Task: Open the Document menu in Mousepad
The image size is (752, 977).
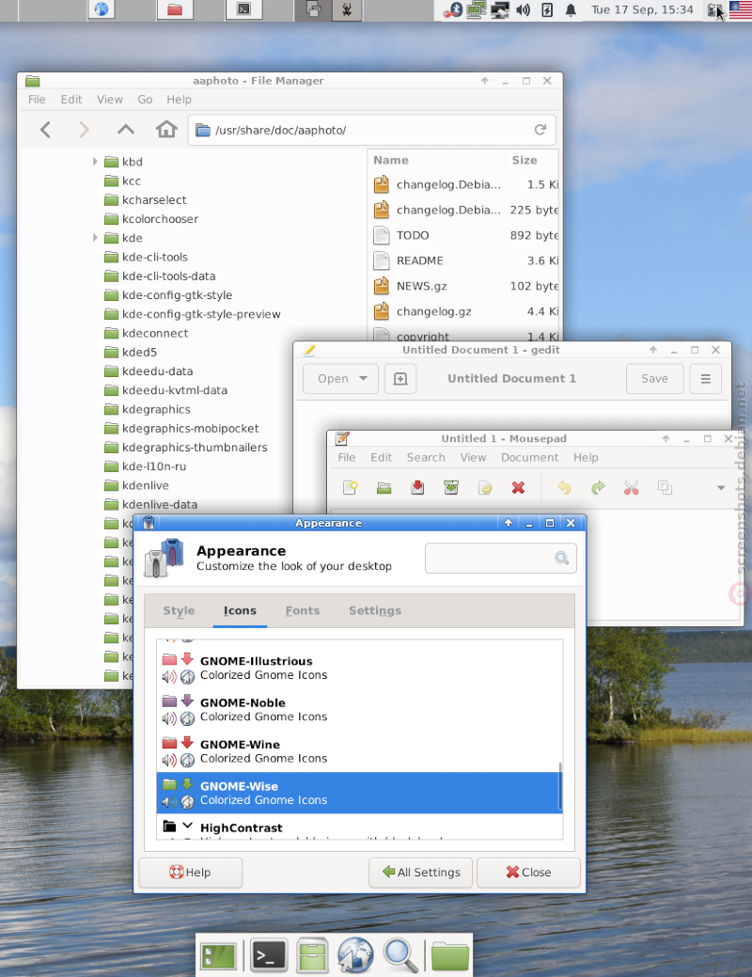Action: coord(529,457)
